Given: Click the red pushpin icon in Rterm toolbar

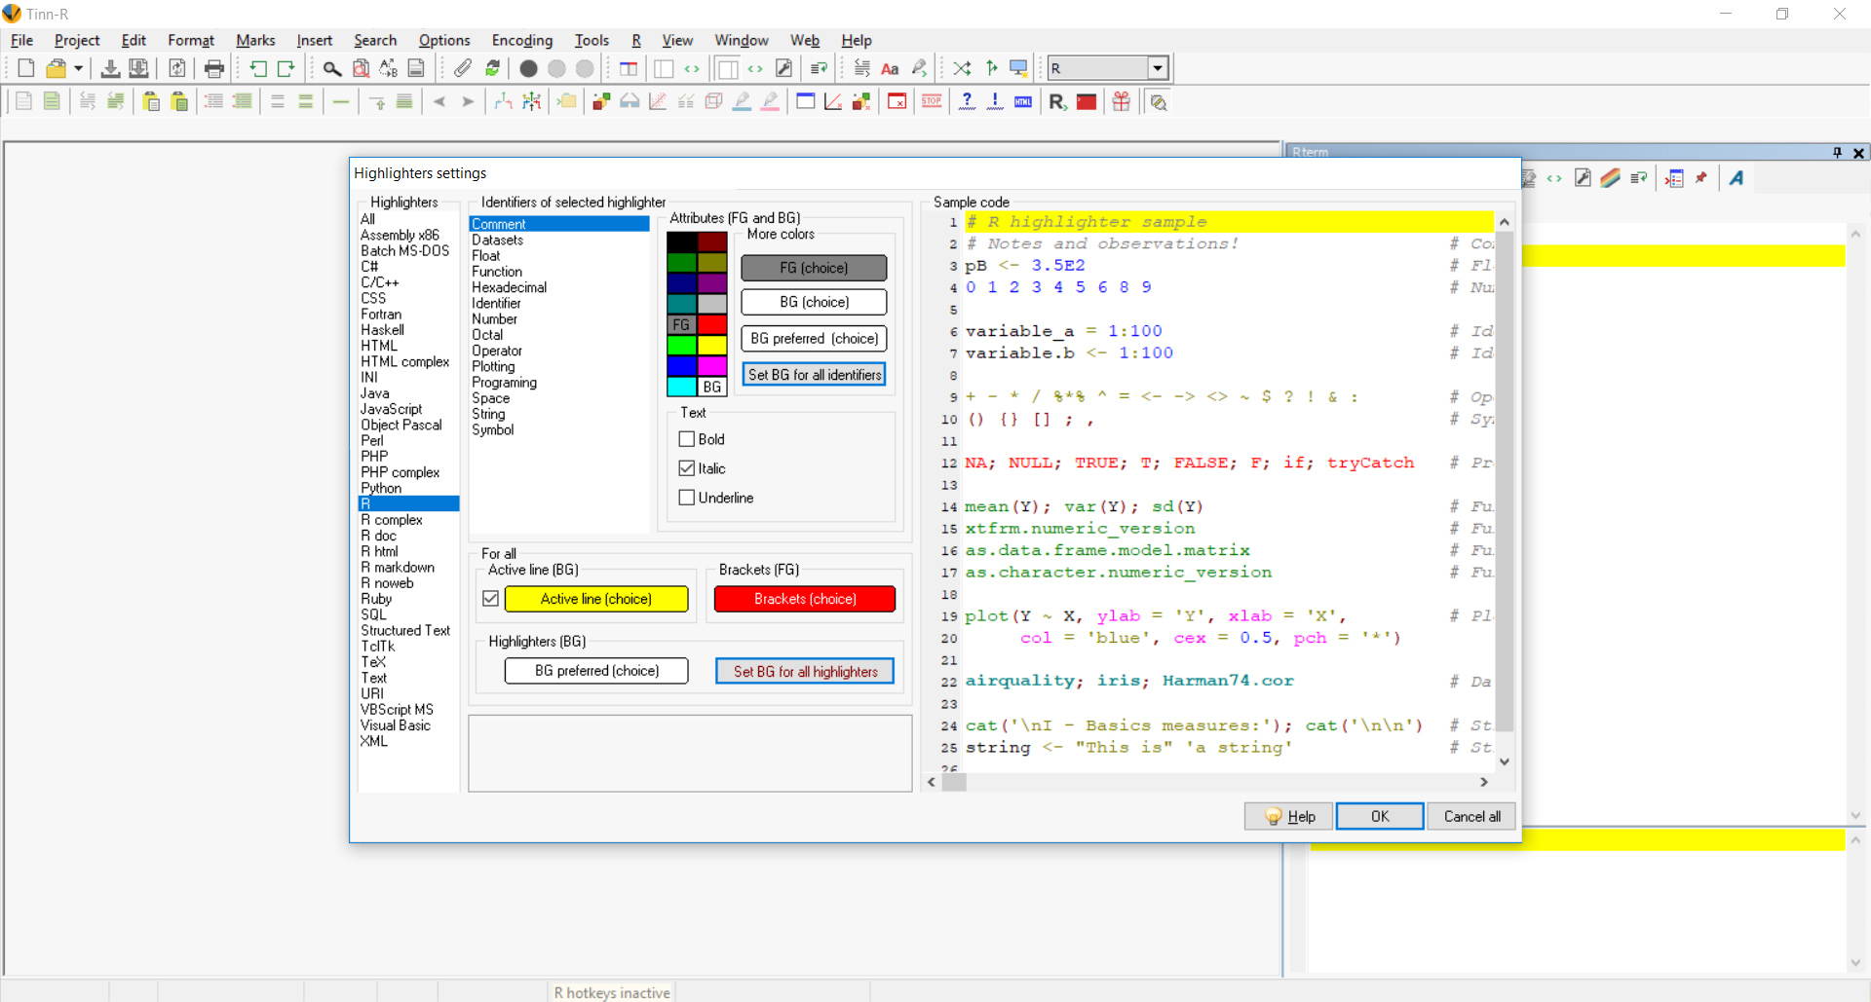Looking at the screenshot, I should 1701,178.
